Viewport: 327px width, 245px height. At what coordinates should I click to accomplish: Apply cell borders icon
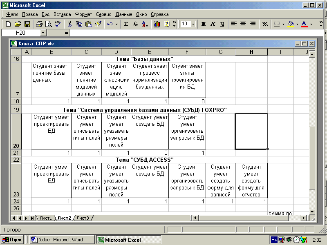click(x=277, y=24)
